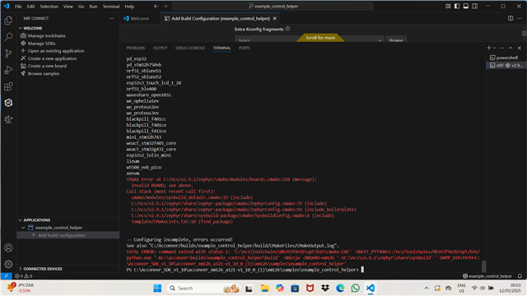Open the Run menu
Screen dimensions: 527x296
[93, 7]
